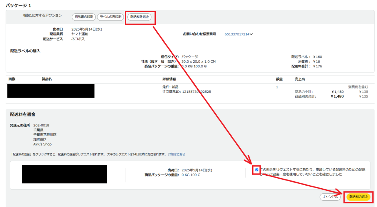Click the 配送料合計 ¥176 value
This screenshot has width=377, height=207.
coord(317,66)
